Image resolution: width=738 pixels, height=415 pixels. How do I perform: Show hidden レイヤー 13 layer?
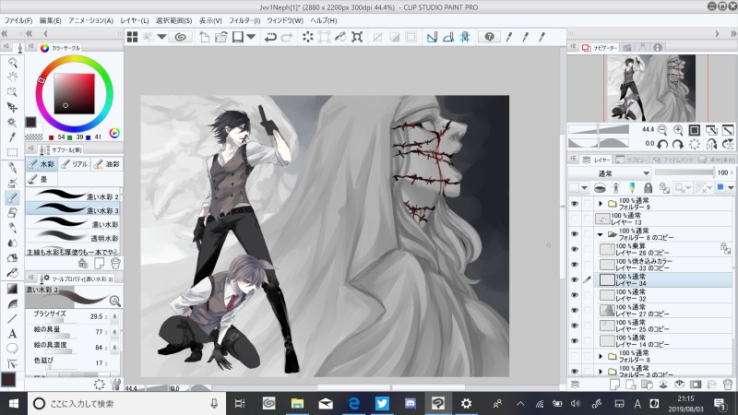[574, 219]
